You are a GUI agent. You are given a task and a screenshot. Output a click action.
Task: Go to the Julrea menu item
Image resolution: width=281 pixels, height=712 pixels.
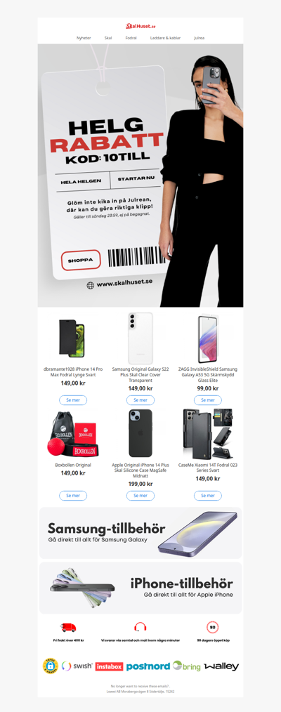coord(199,38)
